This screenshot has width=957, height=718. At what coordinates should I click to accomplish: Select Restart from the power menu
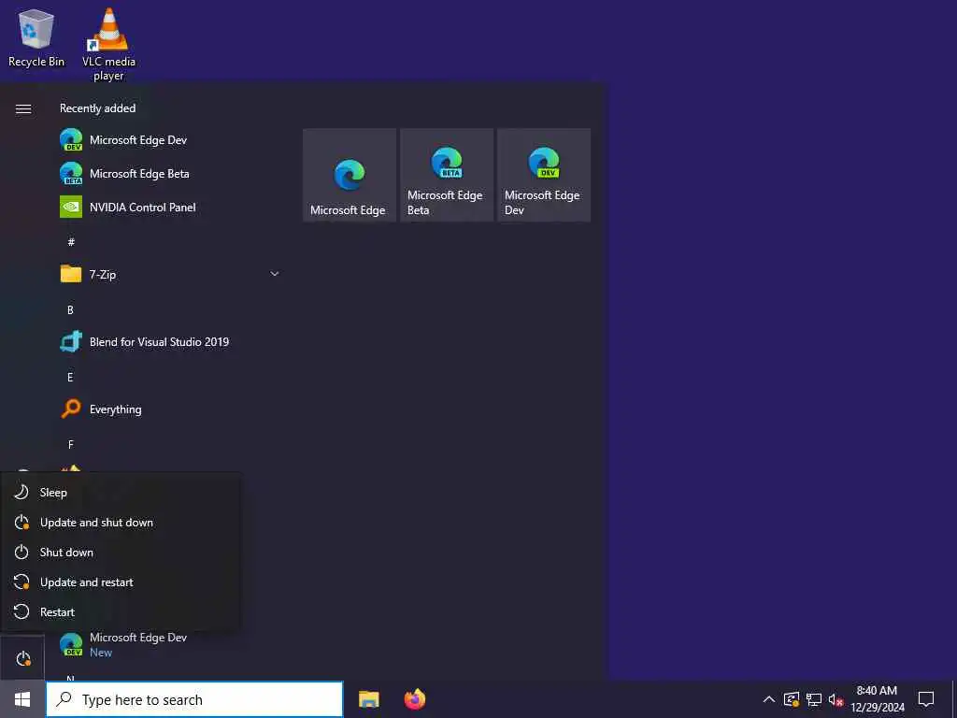pos(121,611)
